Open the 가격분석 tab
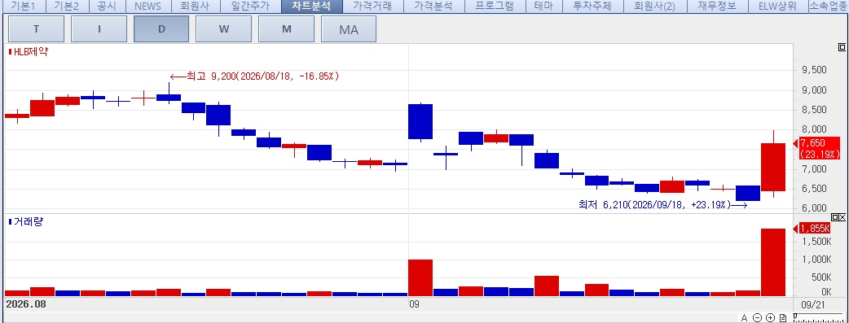The height and width of the screenshot is (323, 849). (x=433, y=7)
